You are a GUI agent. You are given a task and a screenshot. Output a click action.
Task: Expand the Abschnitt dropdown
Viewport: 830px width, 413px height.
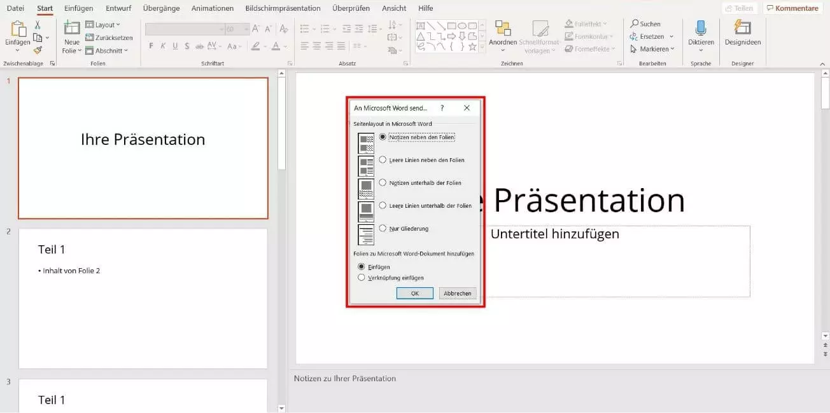click(106, 50)
